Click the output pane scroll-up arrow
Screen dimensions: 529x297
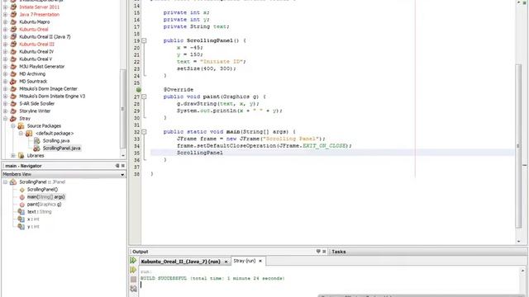click(522, 271)
